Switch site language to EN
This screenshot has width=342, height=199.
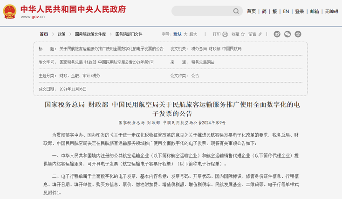click(286, 11)
